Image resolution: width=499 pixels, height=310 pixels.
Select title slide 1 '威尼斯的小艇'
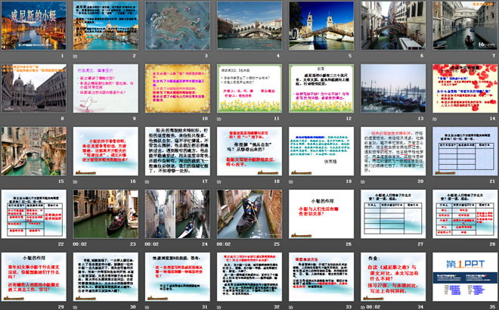coord(34,26)
